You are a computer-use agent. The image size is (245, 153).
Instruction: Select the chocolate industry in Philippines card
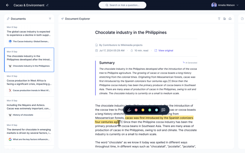[29, 60]
